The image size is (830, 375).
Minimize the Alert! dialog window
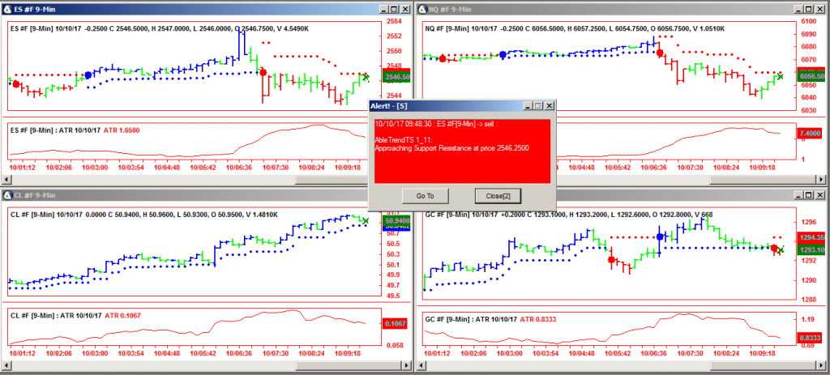(528, 106)
